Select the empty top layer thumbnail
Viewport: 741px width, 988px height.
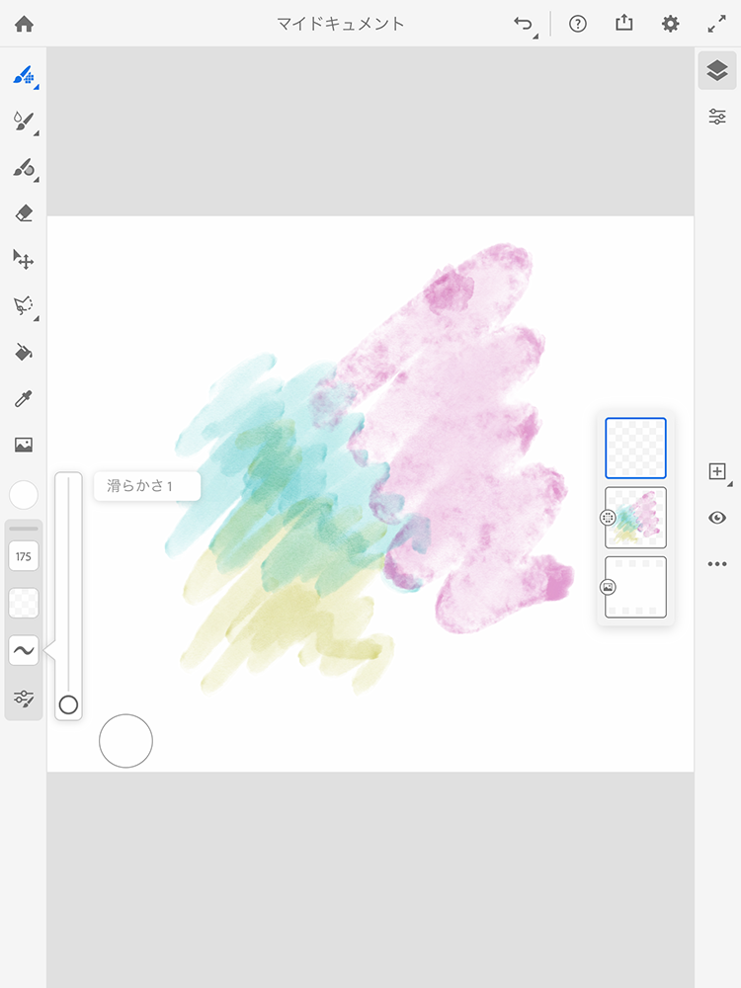point(635,448)
